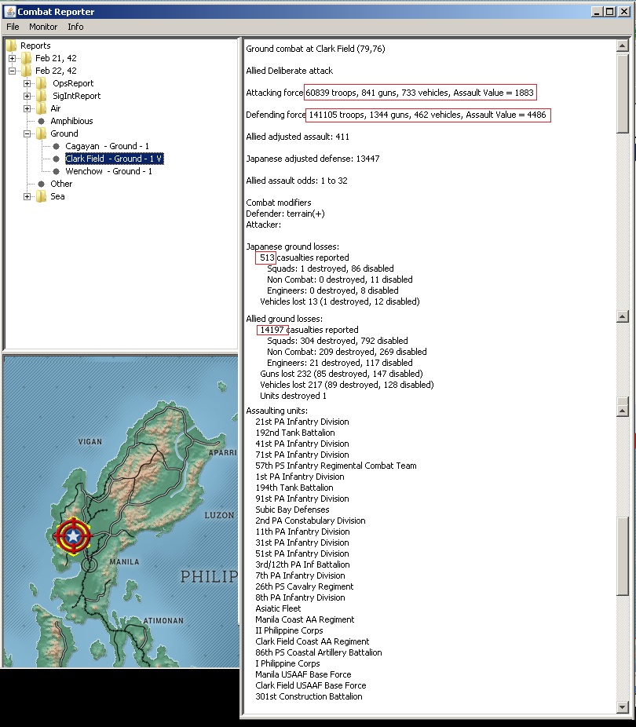Open the File menu
The image size is (636, 727).
[13, 27]
